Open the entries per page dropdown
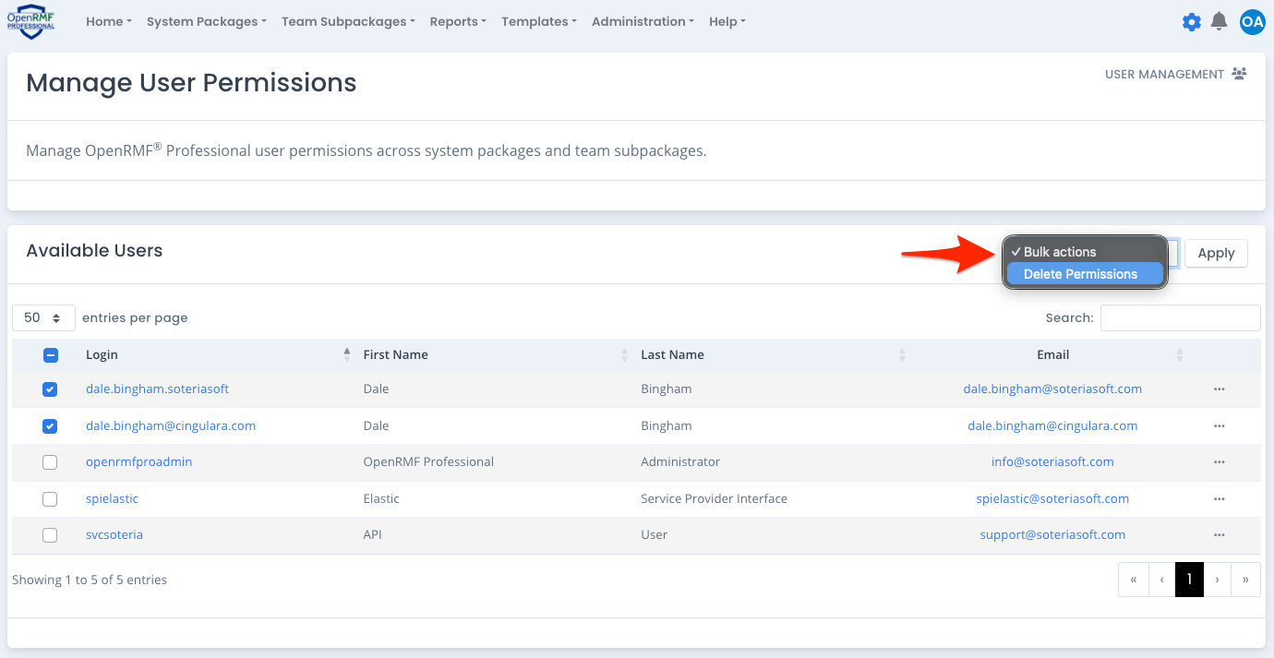This screenshot has height=658, width=1274. (x=43, y=317)
